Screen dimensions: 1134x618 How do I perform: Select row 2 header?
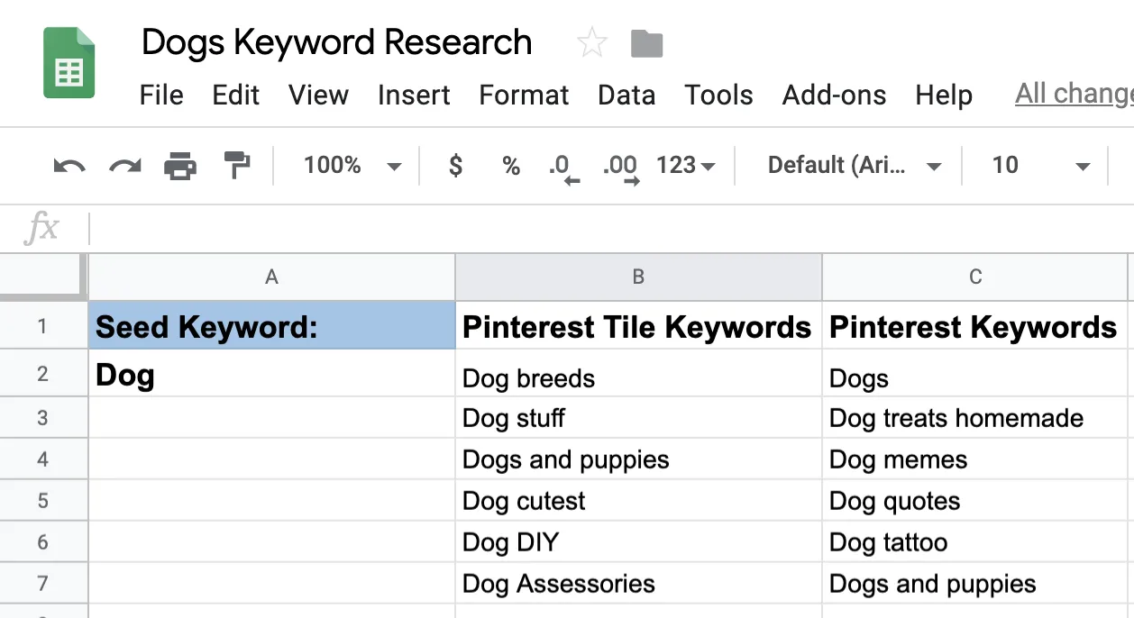tap(43, 374)
